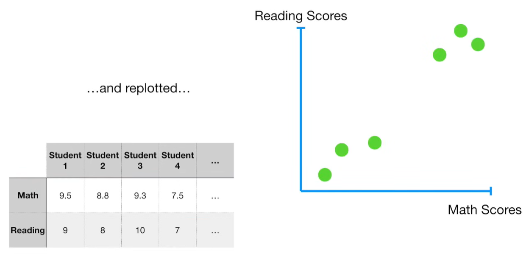
Task: Click the rightmost green data point
Action: [478, 44]
